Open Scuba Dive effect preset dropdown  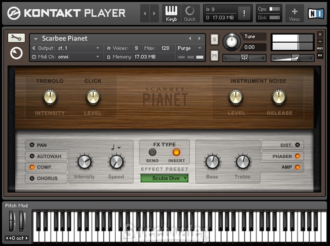(x=165, y=178)
